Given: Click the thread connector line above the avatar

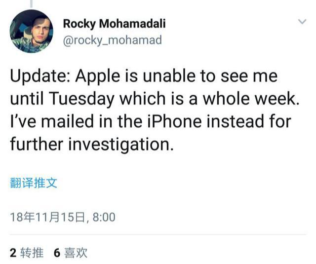Looking at the screenshot, I should click(x=31, y=3).
